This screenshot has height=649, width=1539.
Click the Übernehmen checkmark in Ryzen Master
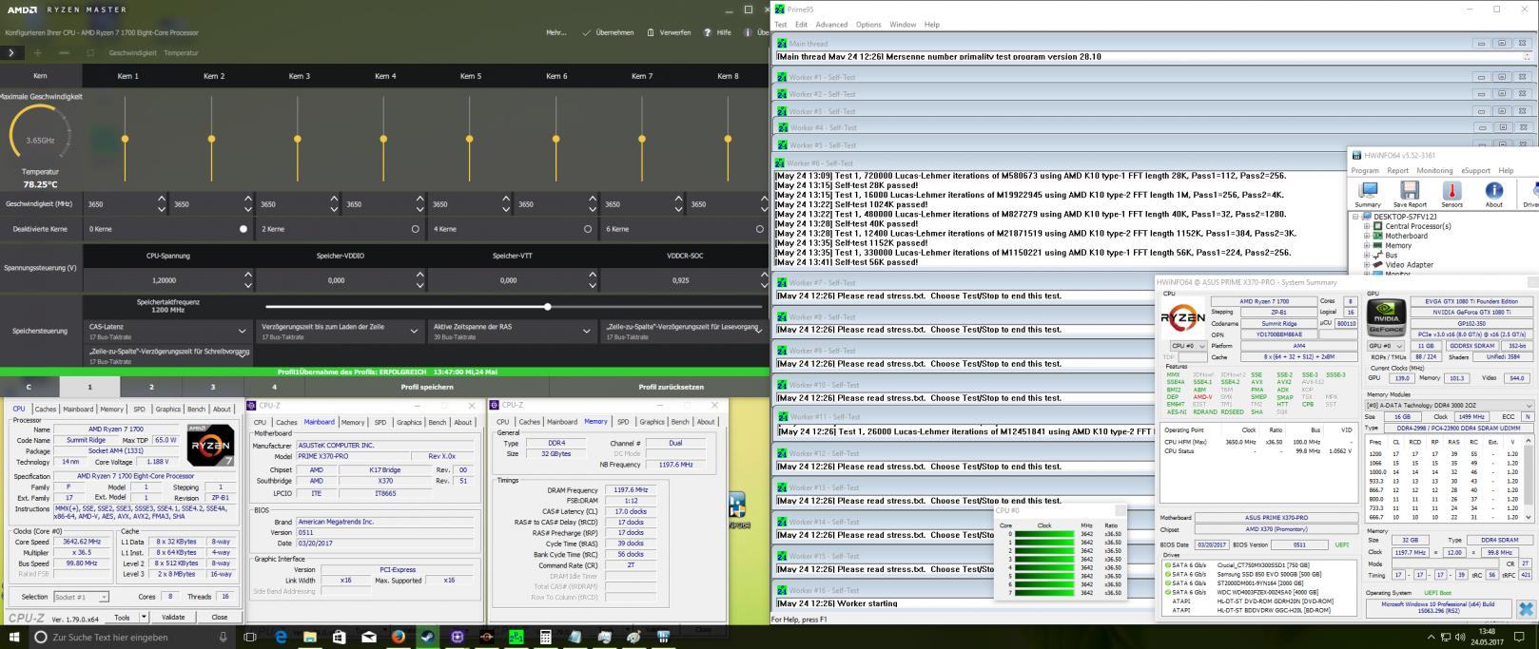point(587,32)
